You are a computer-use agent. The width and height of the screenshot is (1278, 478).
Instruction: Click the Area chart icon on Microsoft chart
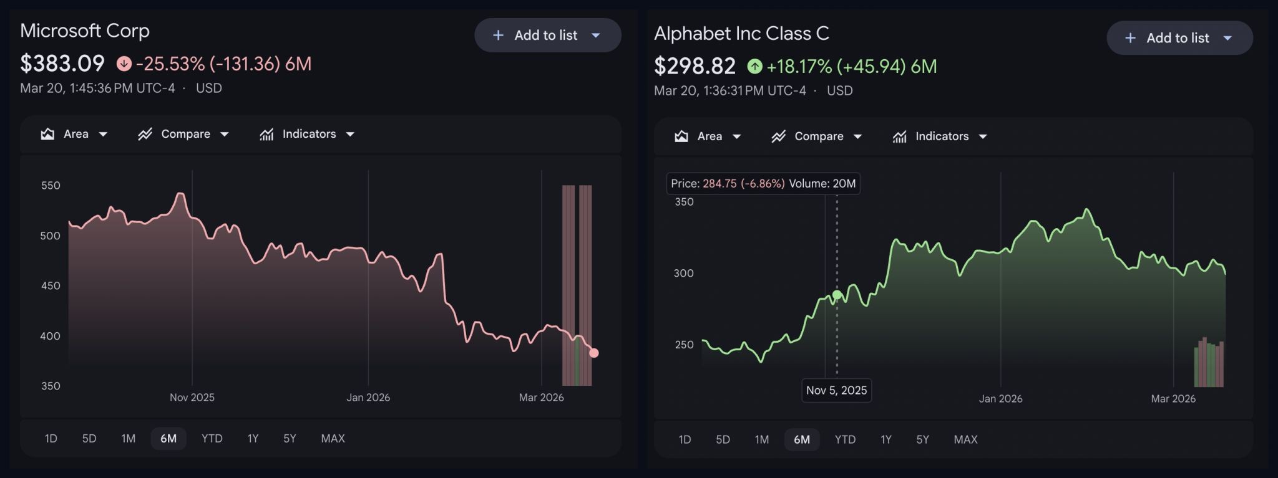47,134
